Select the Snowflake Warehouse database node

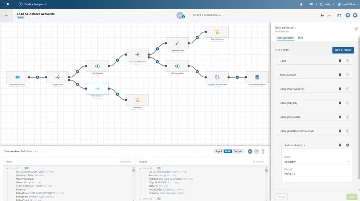point(257,77)
